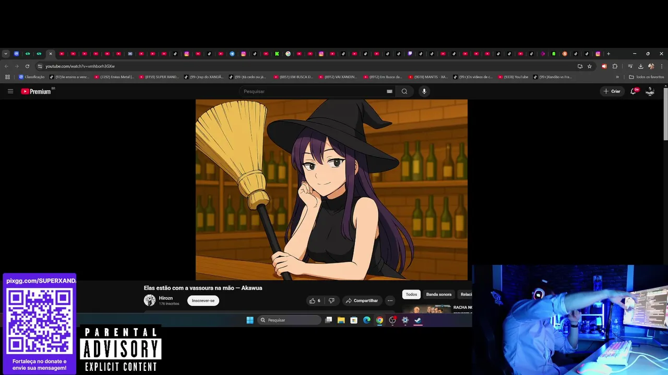Screen dimensions: 668x375
Task: Click the 176 inscritos subscriber count
Action: 169,304
